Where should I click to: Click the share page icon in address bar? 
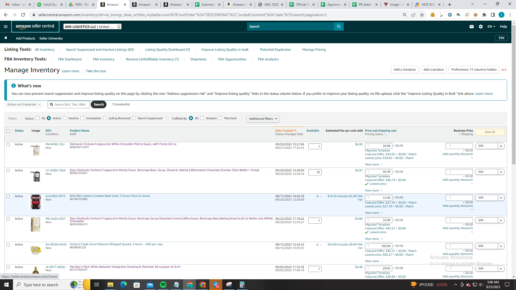click(413, 15)
